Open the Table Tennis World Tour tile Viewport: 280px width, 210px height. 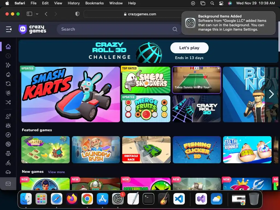(x=197, y=80)
